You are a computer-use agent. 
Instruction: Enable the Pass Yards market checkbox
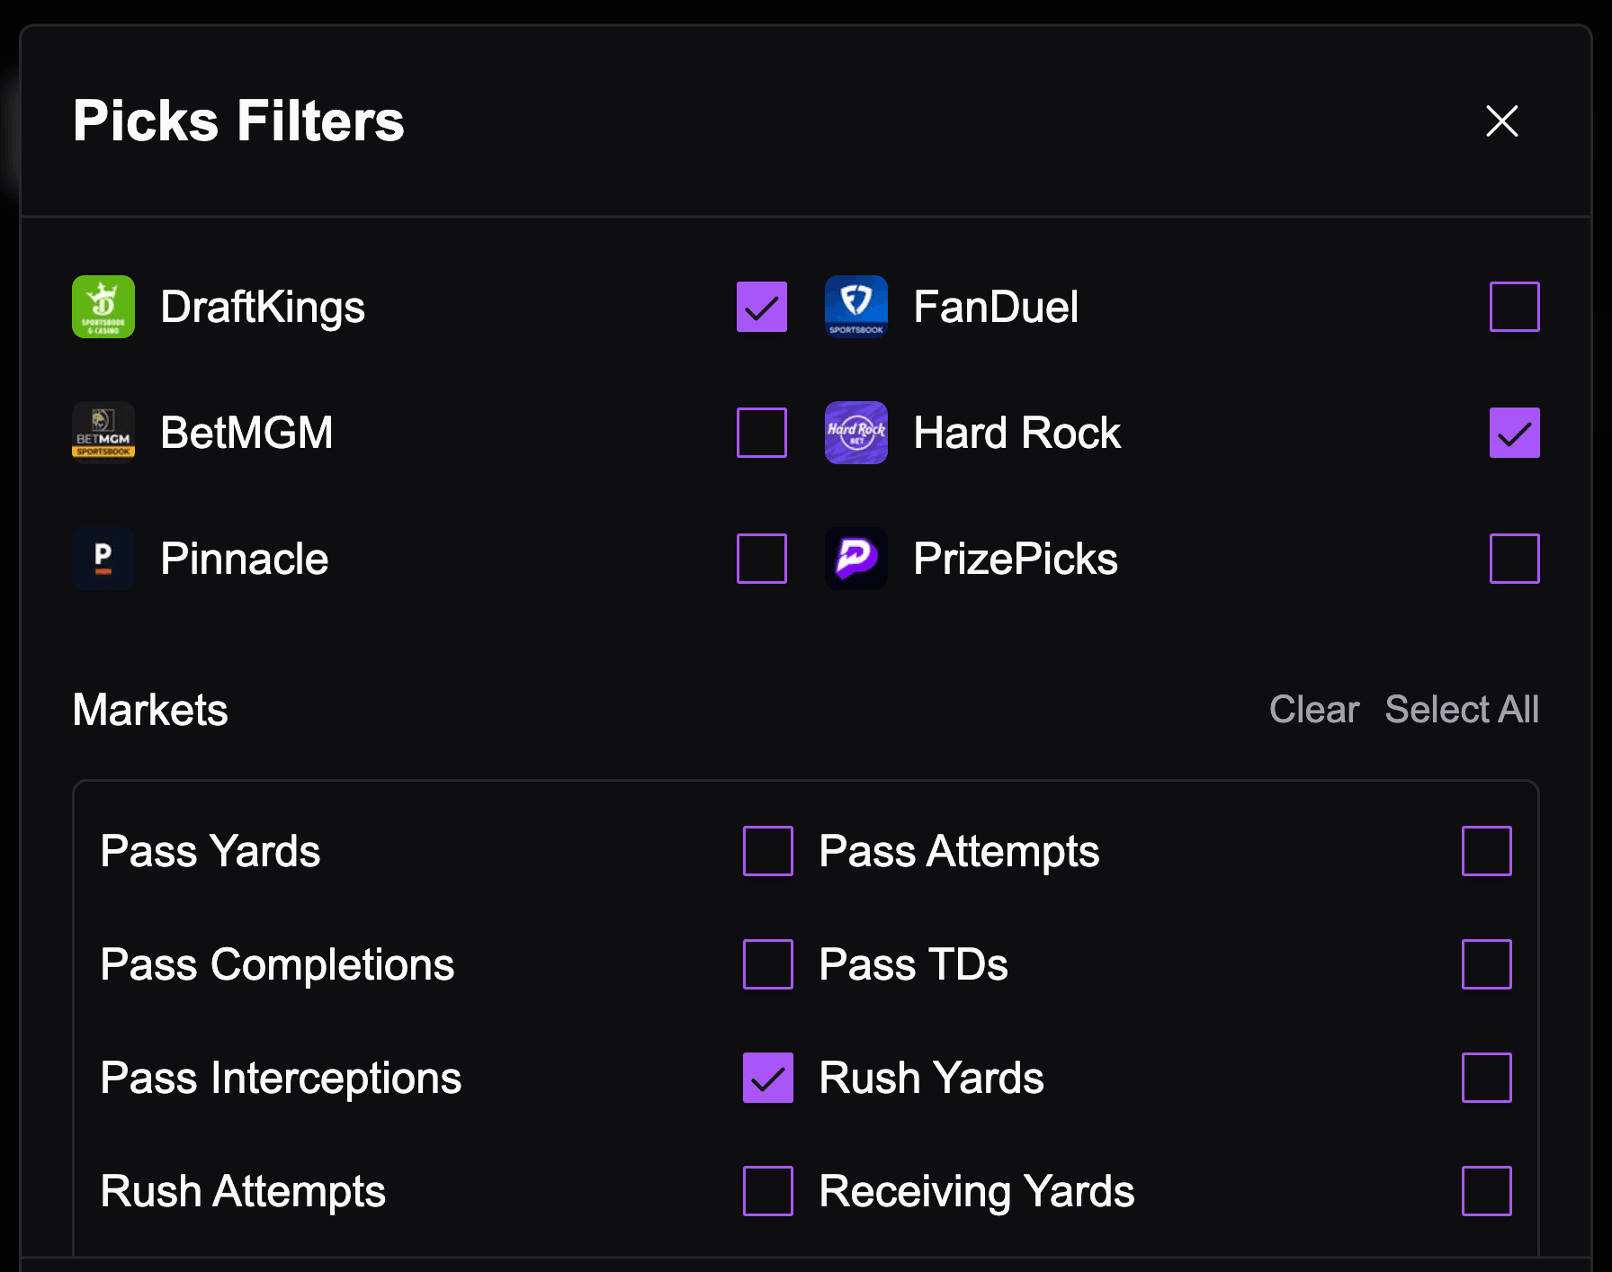[x=767, y=851]
